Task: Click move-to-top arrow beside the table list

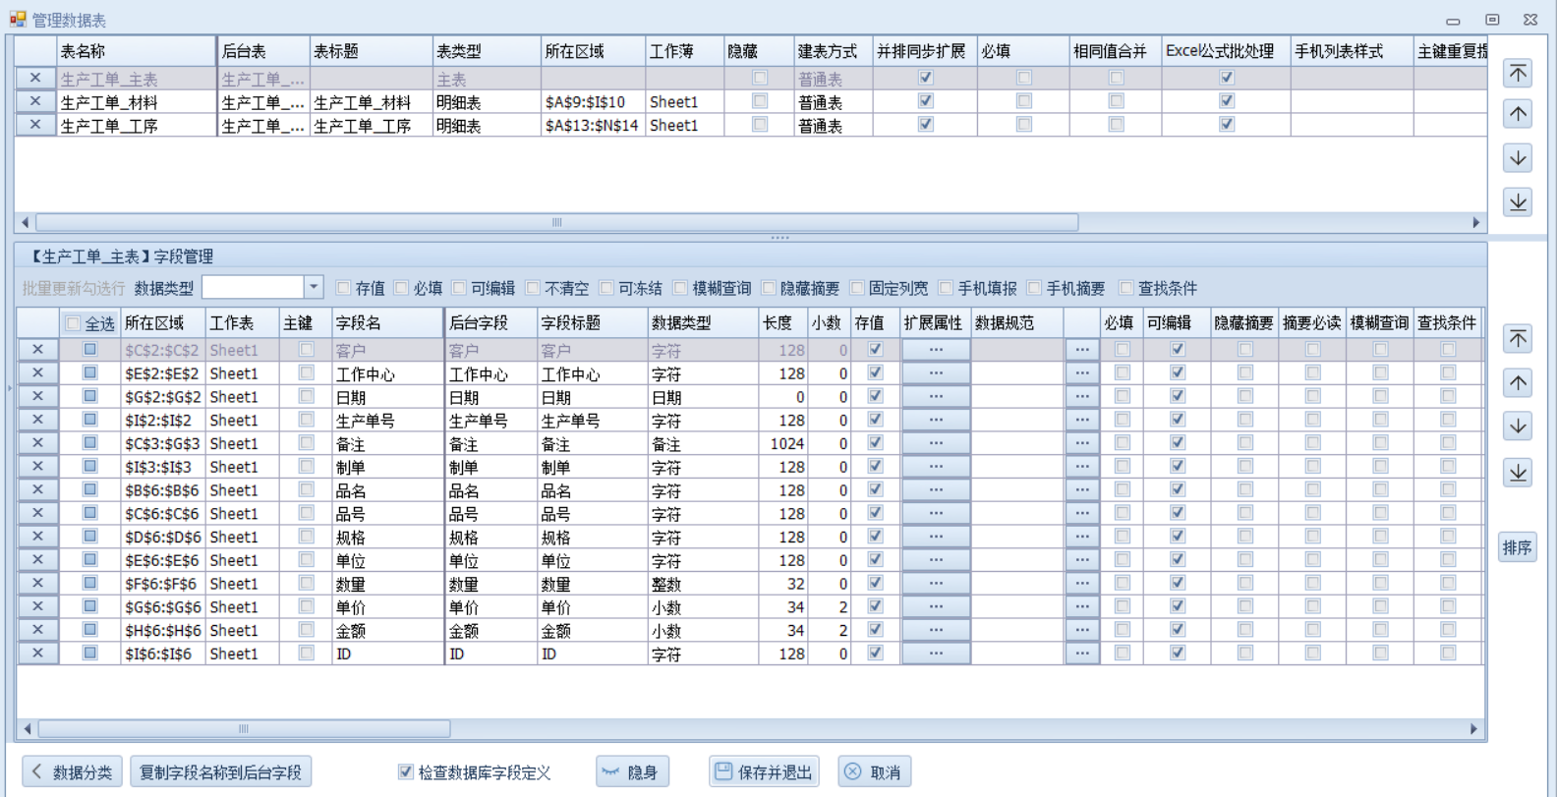Action: [1518, 73]
